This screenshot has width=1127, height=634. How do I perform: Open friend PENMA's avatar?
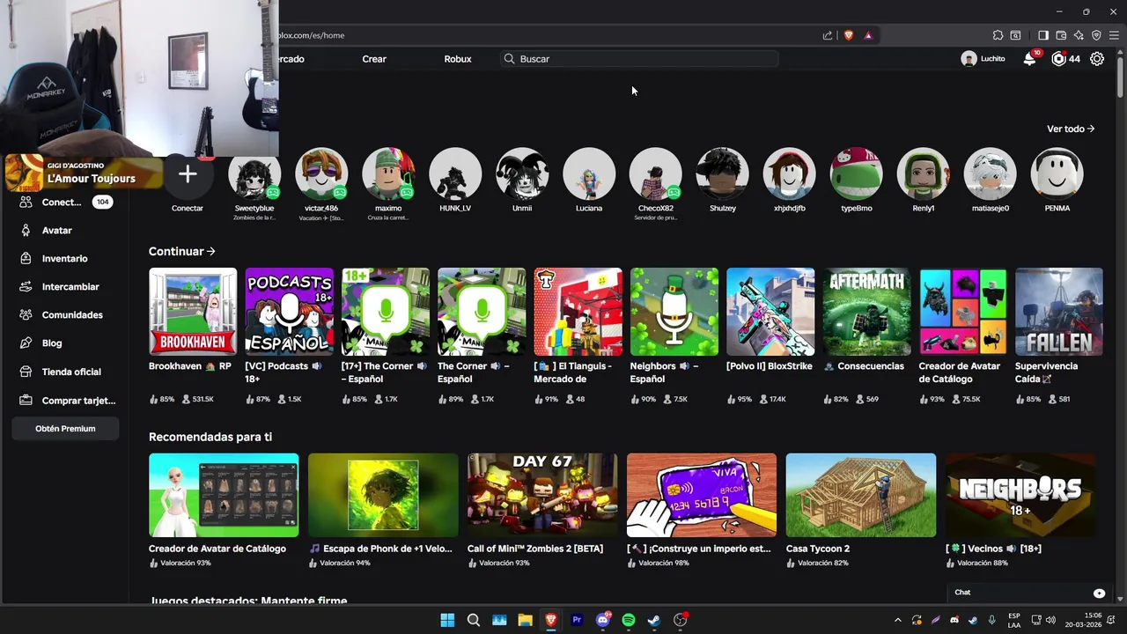click(x=1057, y=173)
